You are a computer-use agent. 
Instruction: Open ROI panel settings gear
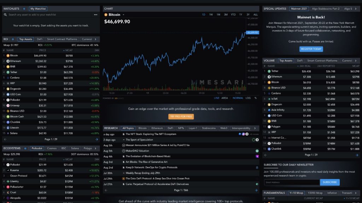click(13, 39)
